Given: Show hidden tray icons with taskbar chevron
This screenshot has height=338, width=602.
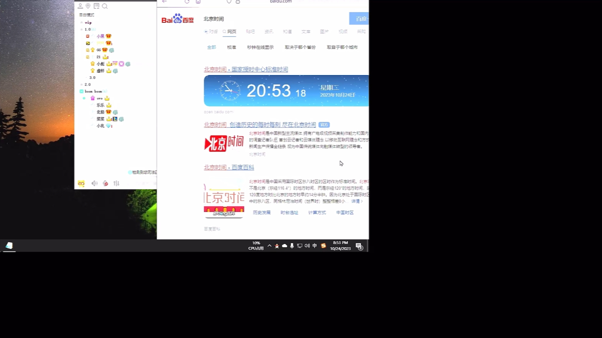Looking at the screenshot, I should pos(269,246).
